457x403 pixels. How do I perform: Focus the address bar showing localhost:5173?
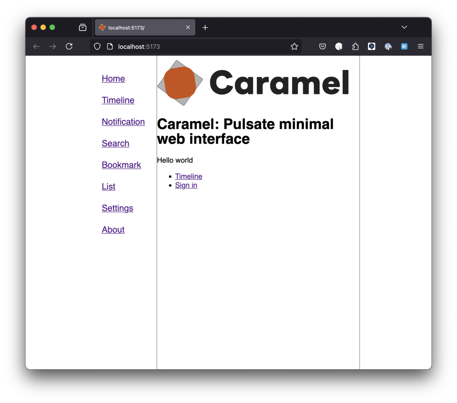tap(196, 46)
